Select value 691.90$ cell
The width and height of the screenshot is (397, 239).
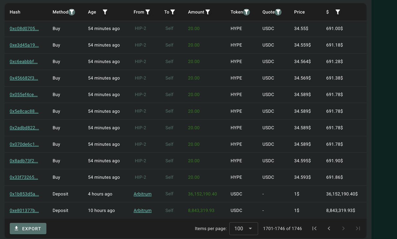coord(334,161)
